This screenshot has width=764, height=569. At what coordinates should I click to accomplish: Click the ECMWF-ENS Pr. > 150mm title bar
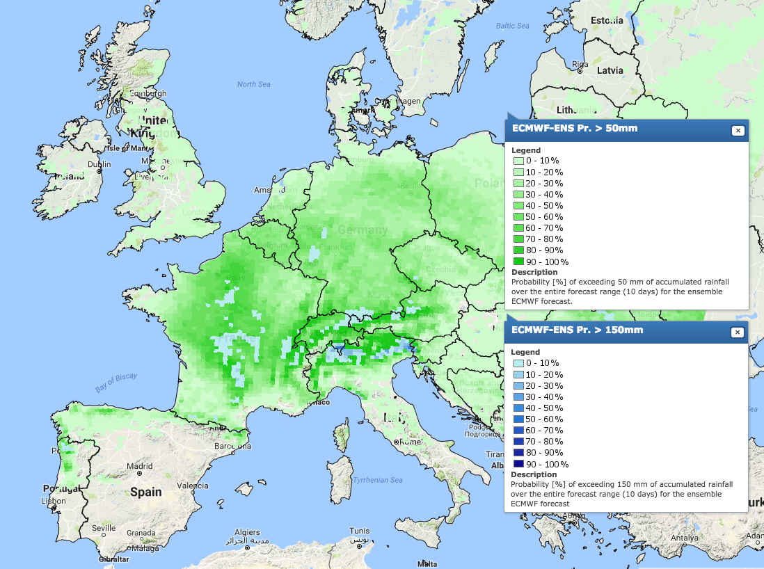[x=612, y=330]
